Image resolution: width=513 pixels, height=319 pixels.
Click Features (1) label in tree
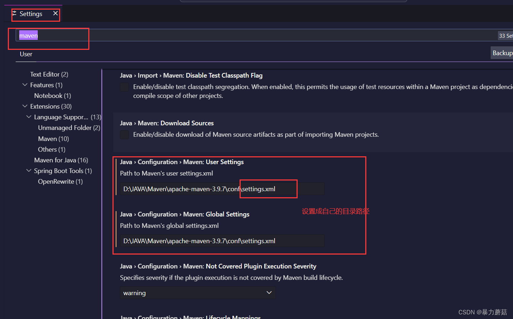click(x=46, y=85)
